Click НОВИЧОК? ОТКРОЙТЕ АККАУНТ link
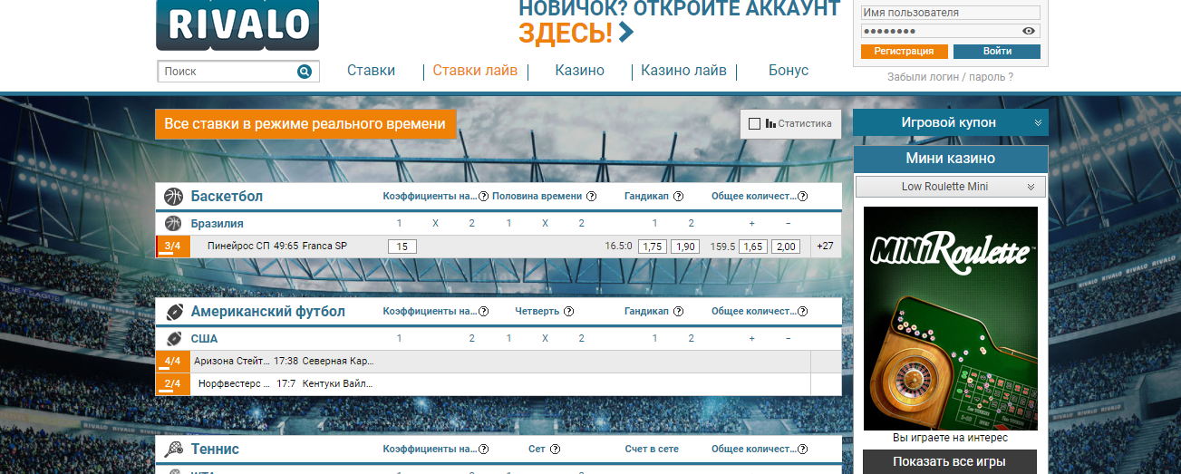This screenshot has height=474, width=1181. pyautogui.click(x=680, y=9)
